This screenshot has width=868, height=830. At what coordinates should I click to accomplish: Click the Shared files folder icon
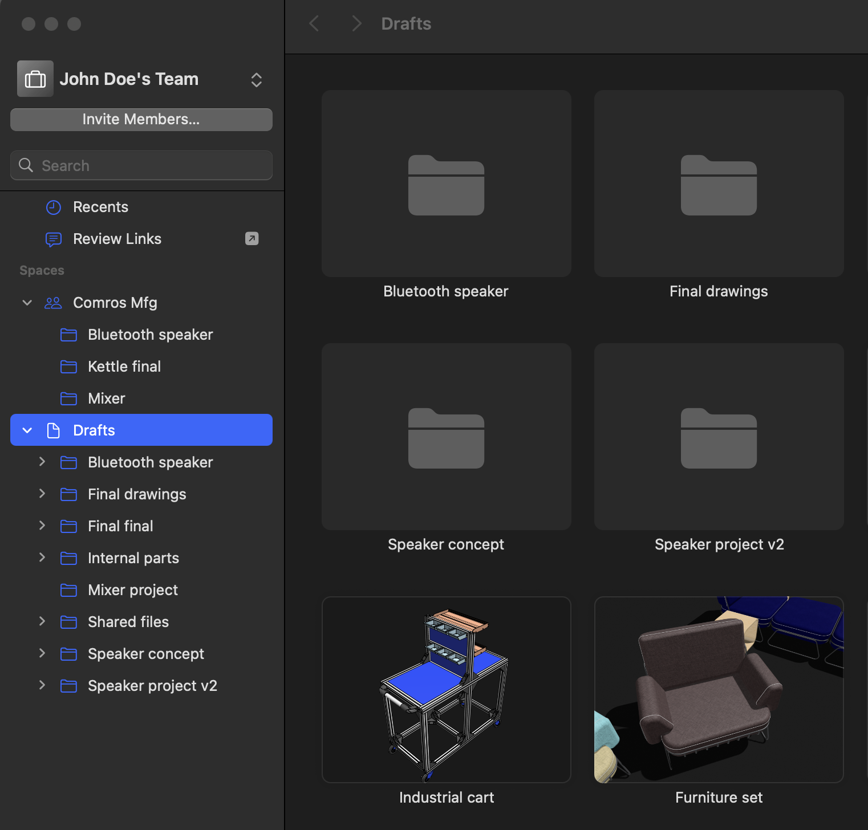pos(68,622)
